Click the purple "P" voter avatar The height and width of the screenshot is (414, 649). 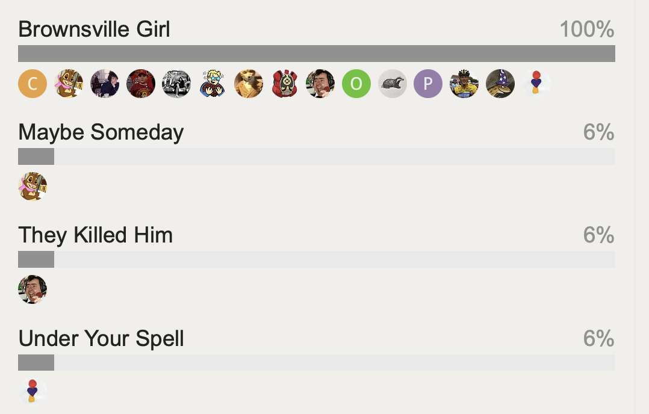tap(428, 84)
